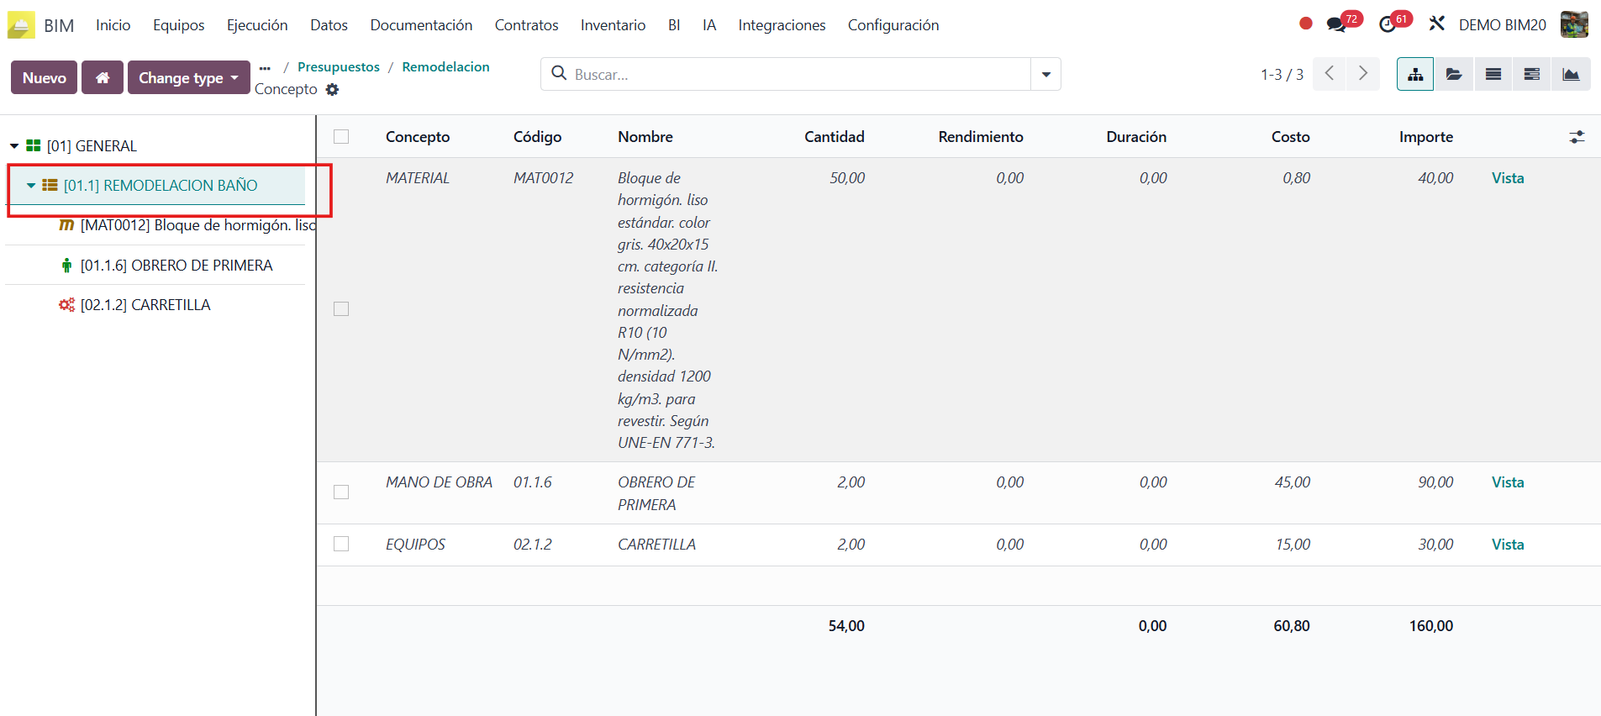Click the Nuevo button
Image resolution: width=1601 pixels, height=716 pixels.
(44, 77)
